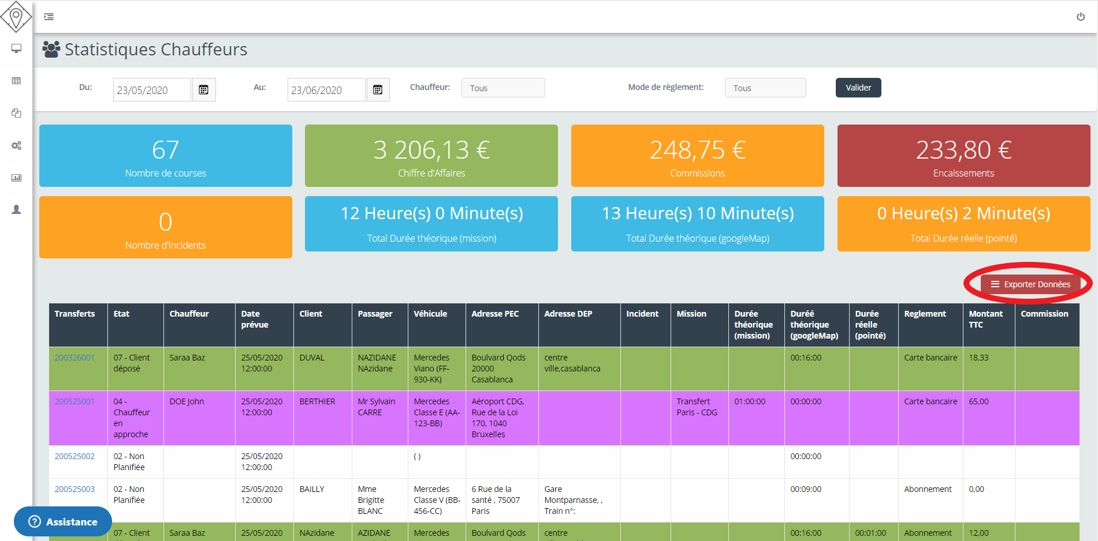Open transfer 200525003 link

click(x=75, y=489)
